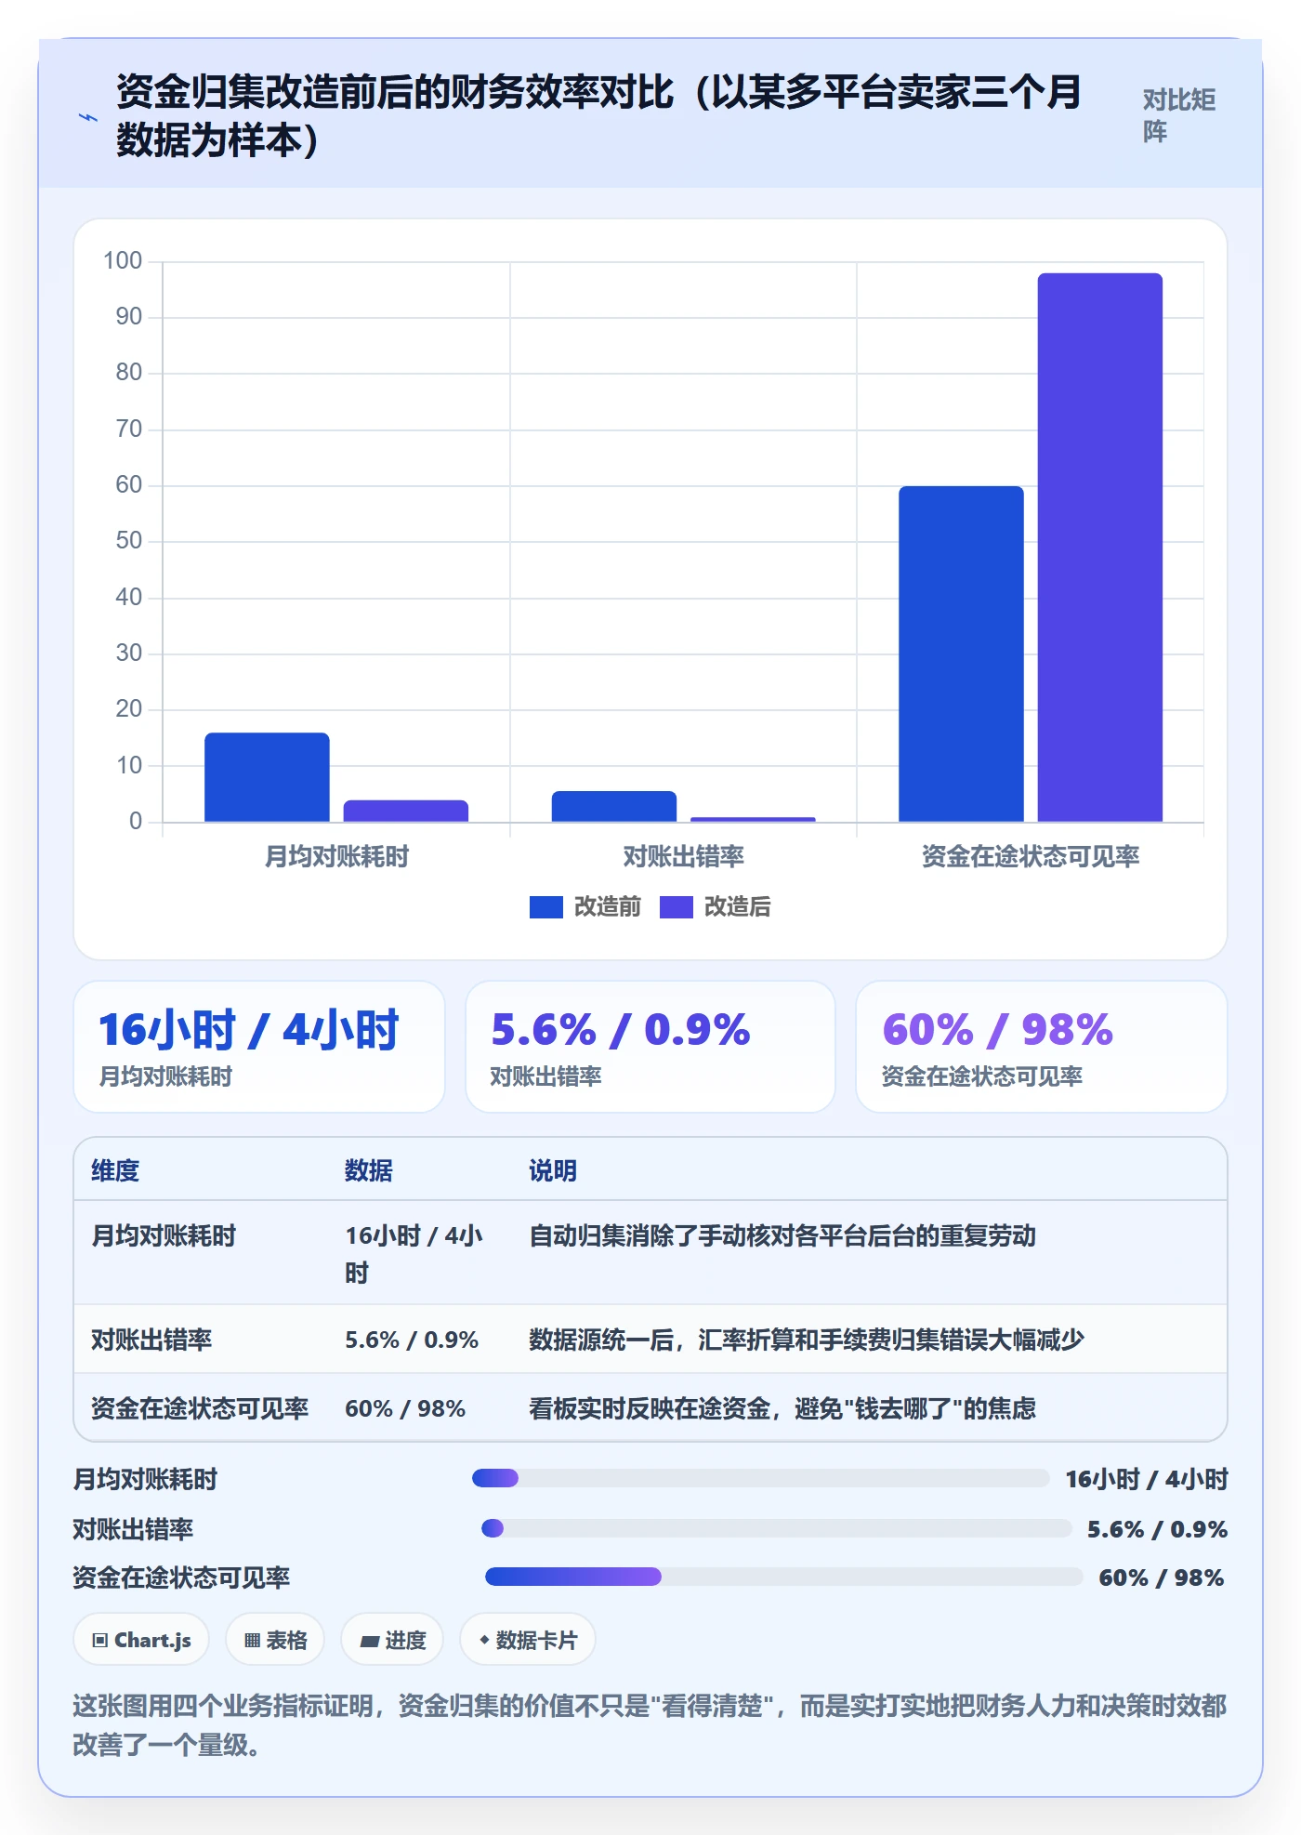Click the 对比矩阵 badge in header
The width and height of the screenshot is (1301, 1835).
point(1178,115)
